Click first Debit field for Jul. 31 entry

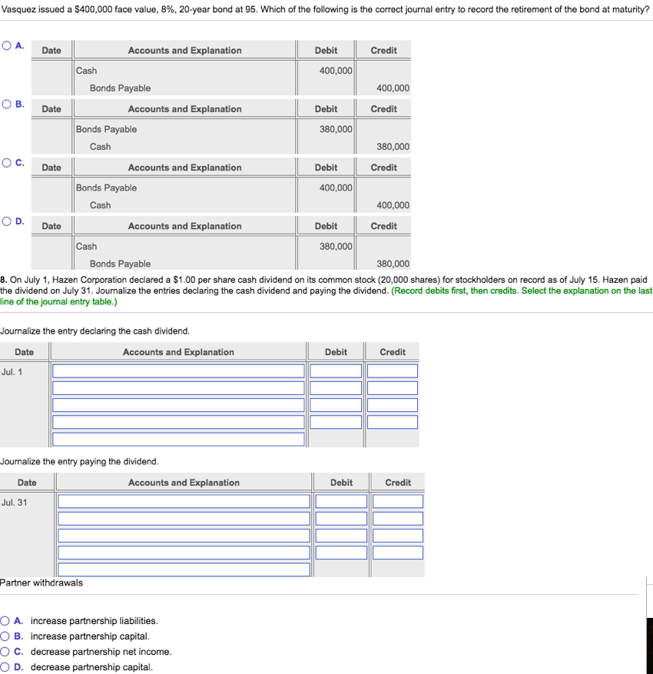point(342,501)
